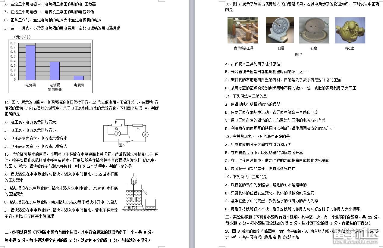Click the tallest bar for 电烤箱

tap(30, 62)
